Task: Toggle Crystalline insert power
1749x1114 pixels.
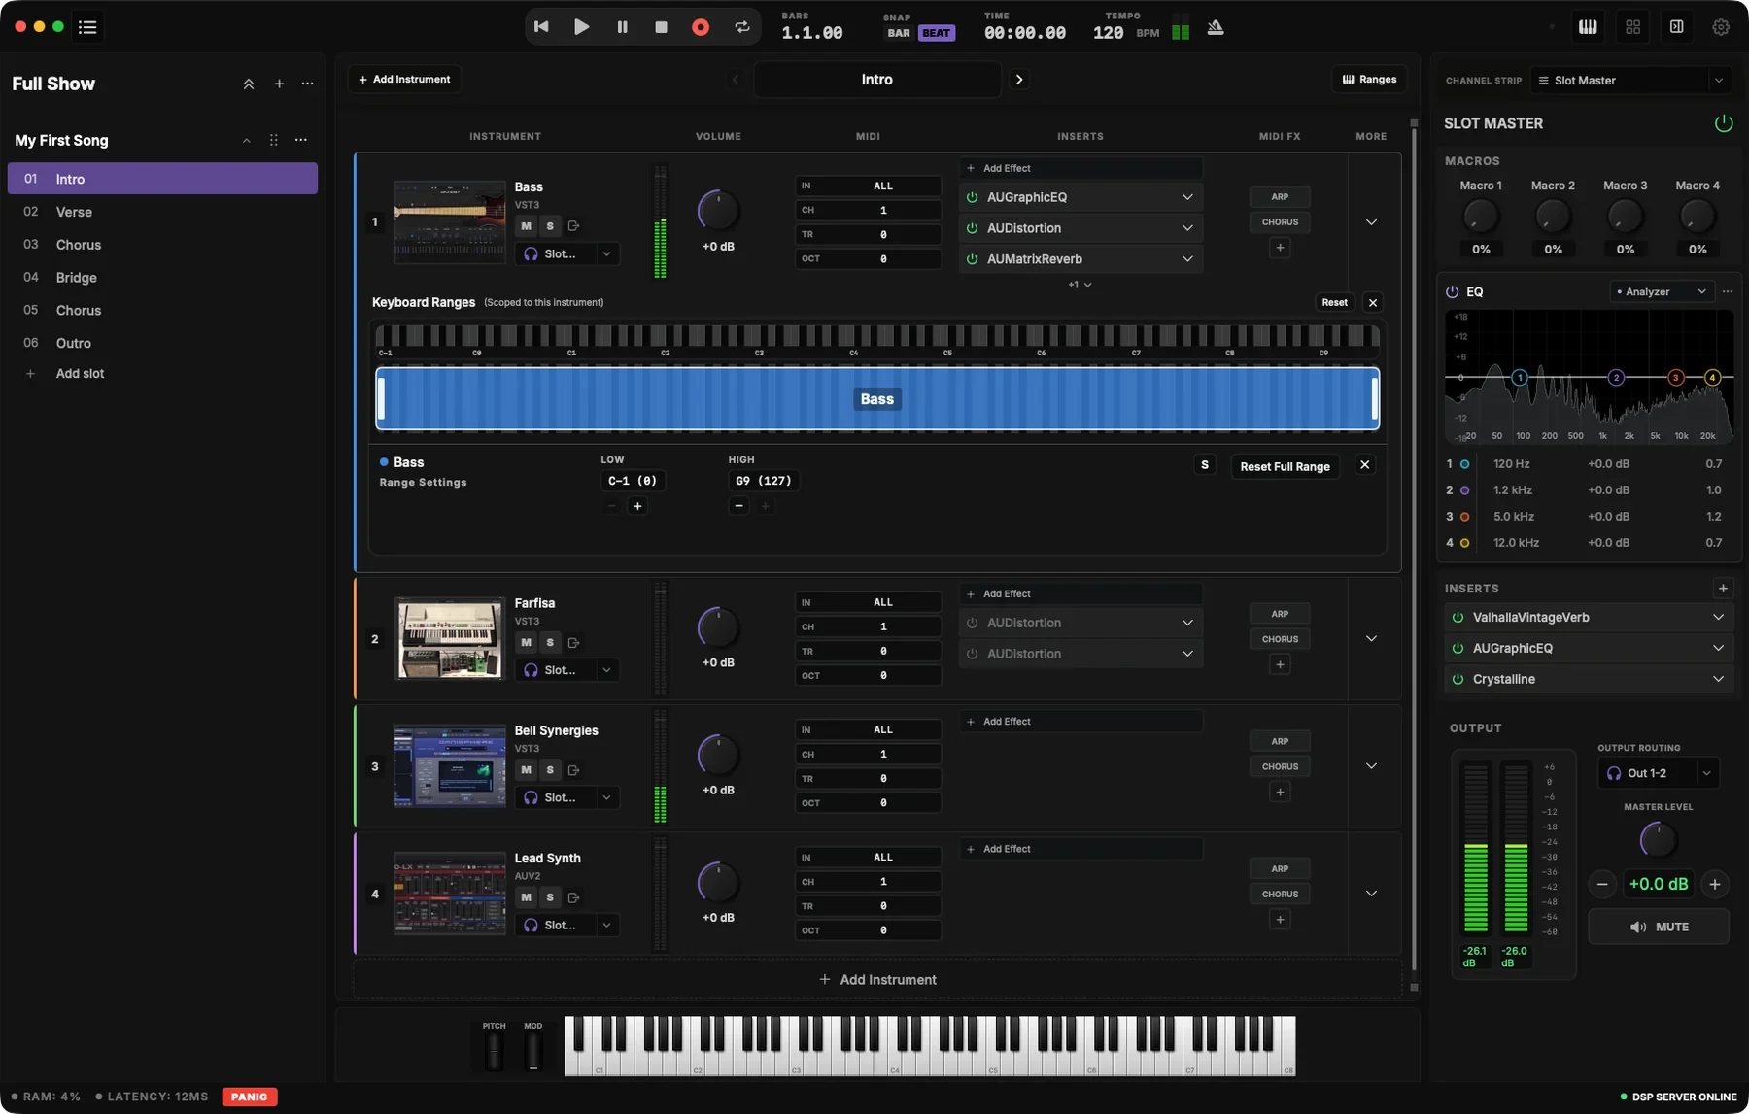Action: (x=1457, y=680)
